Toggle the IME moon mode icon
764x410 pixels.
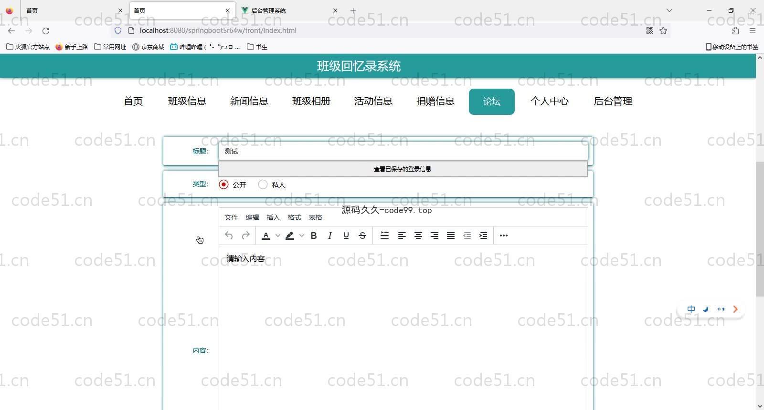click(x=706, y=309)
